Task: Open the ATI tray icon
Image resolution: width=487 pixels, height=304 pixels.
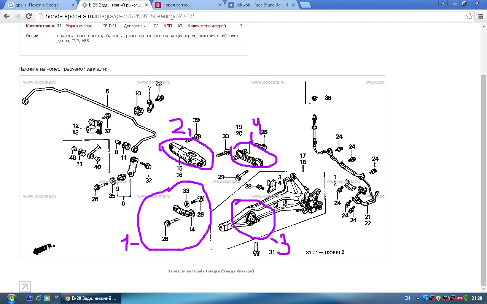Action: (x=459, y=298)
